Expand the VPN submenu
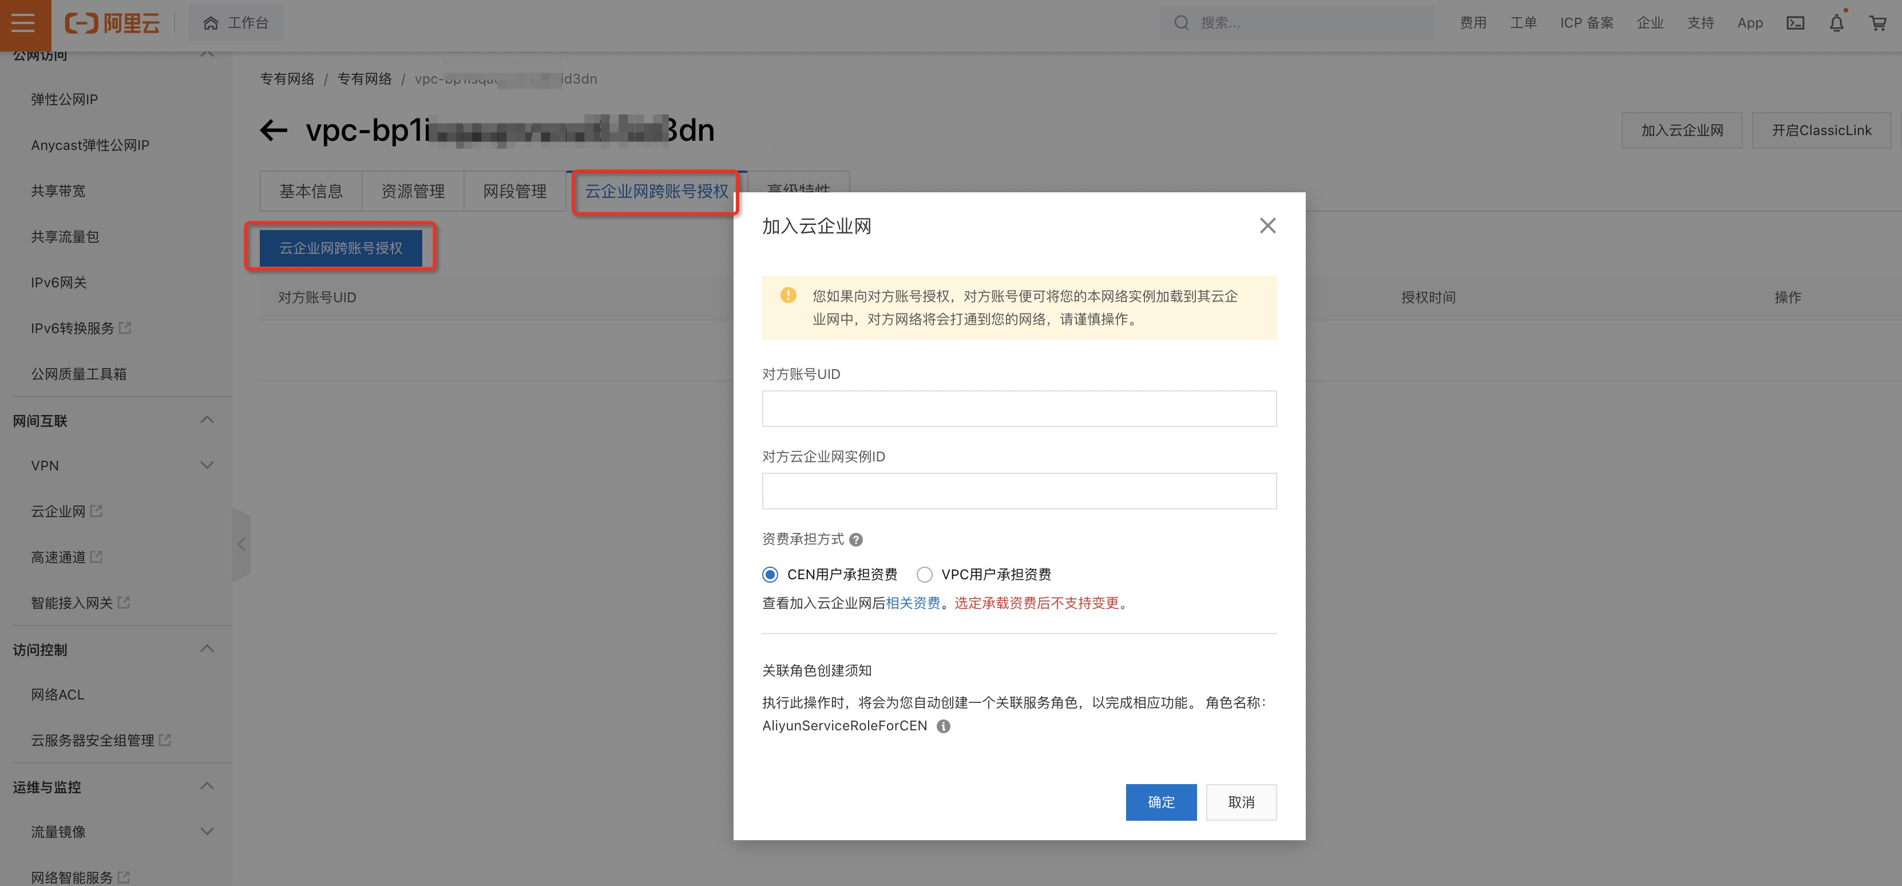Viewport: 1902px width, 886px height. pos(208,465)
